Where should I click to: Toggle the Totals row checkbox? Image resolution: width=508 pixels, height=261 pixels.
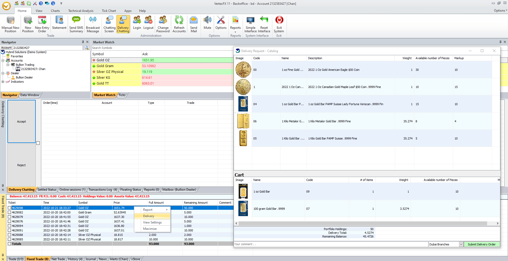tap(10, 244)
